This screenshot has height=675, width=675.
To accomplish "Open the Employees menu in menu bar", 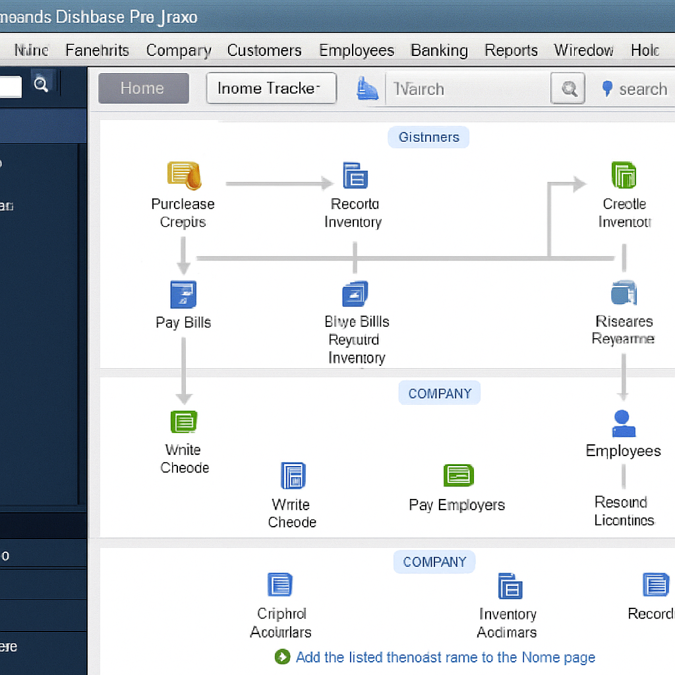I will (357, 50).
